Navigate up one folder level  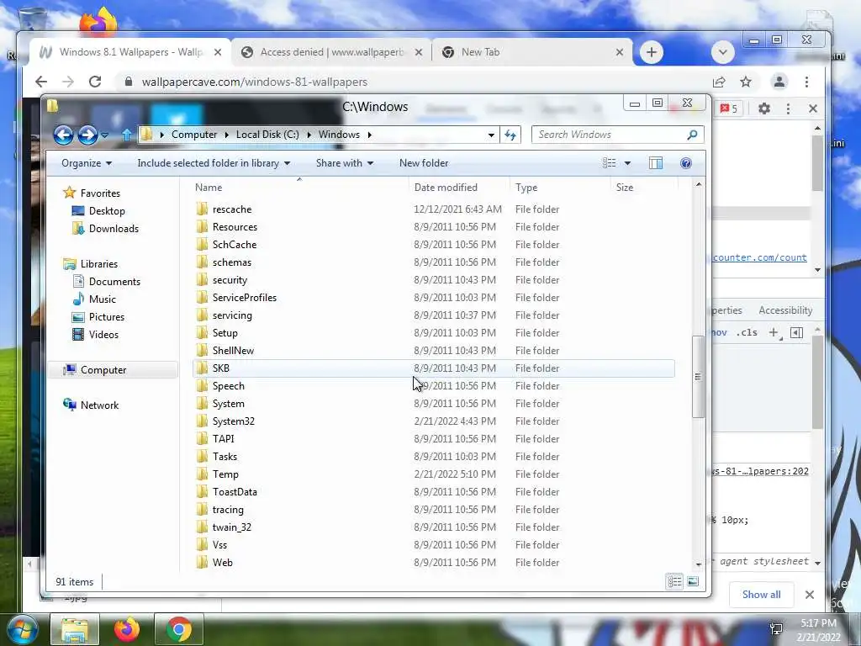126,135
